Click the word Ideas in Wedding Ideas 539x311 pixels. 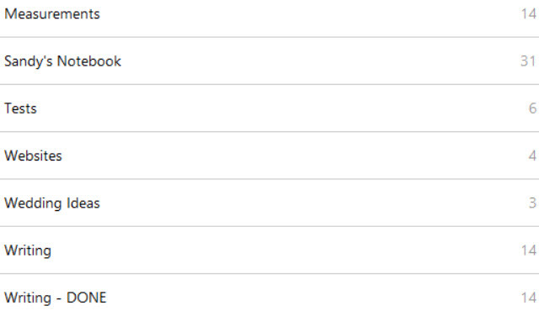(83, 203)
